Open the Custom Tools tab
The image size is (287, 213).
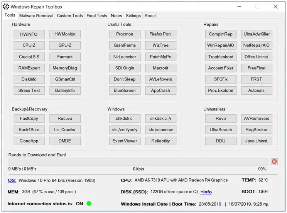point(70,16)
